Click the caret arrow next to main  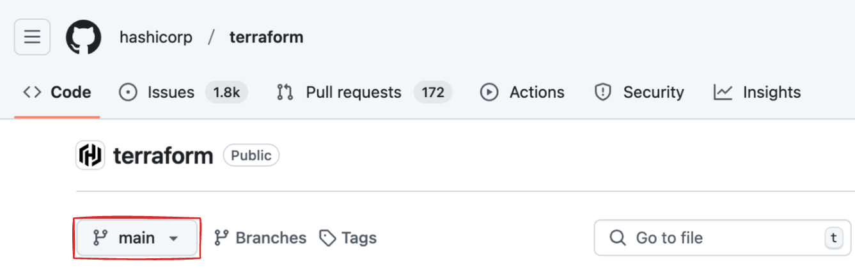pyautogui.click(x=173, y=238)
